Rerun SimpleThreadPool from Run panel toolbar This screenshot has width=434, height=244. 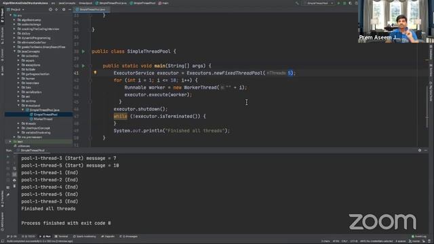tap(7, 157)
